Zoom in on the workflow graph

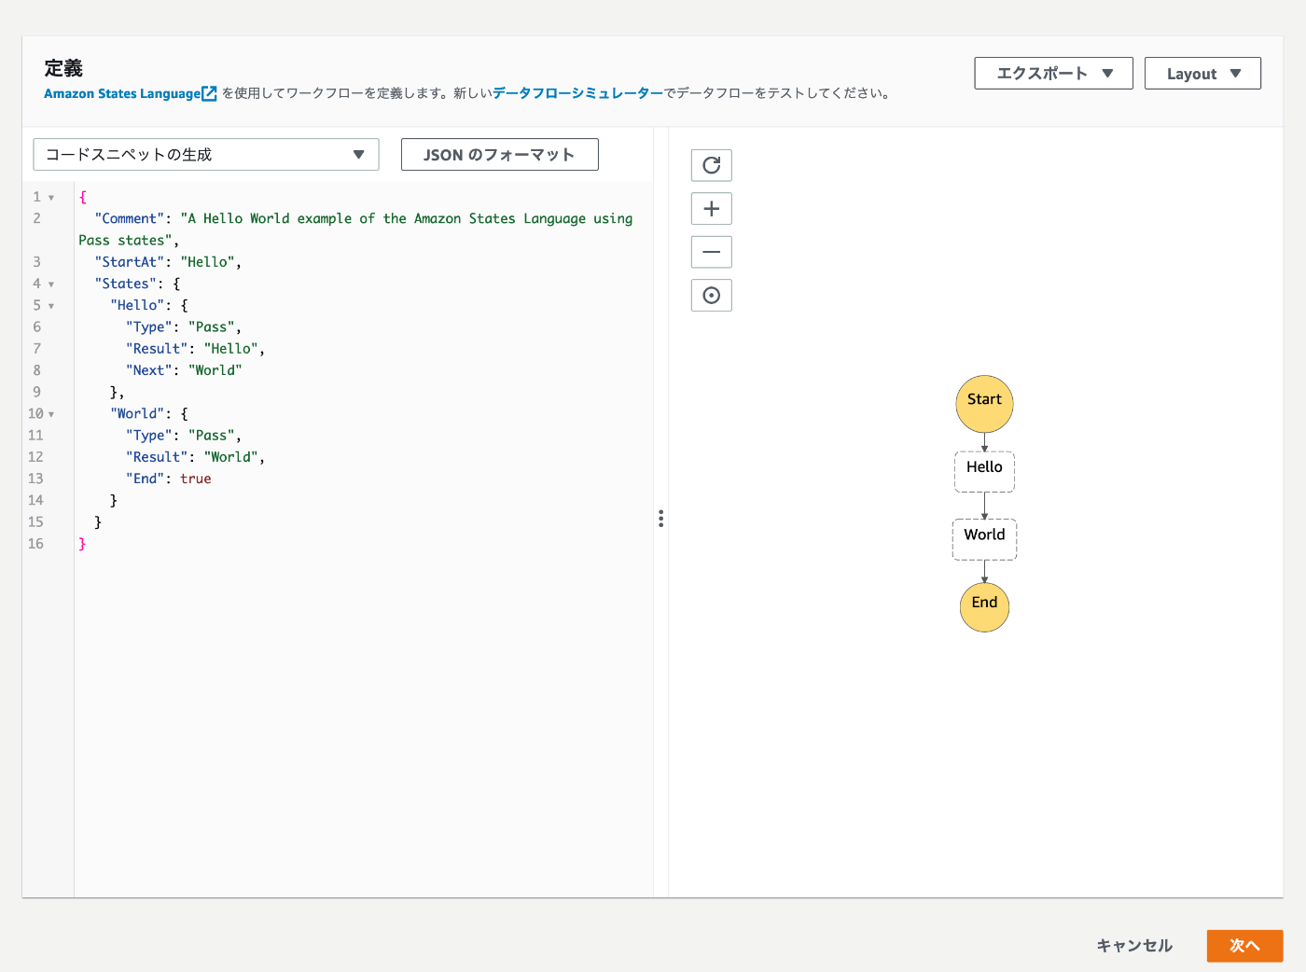coord(711,208)
